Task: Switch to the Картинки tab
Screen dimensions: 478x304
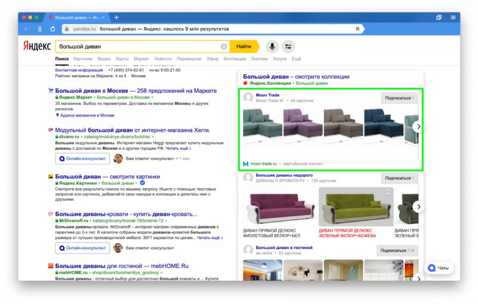Action: 82,59
